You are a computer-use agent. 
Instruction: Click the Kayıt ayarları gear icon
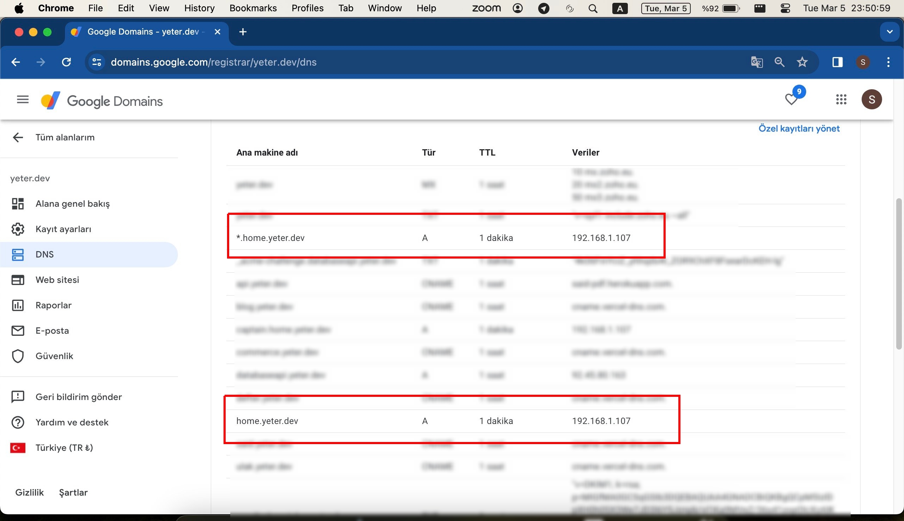pyautogui.click(x=18, y=229)
